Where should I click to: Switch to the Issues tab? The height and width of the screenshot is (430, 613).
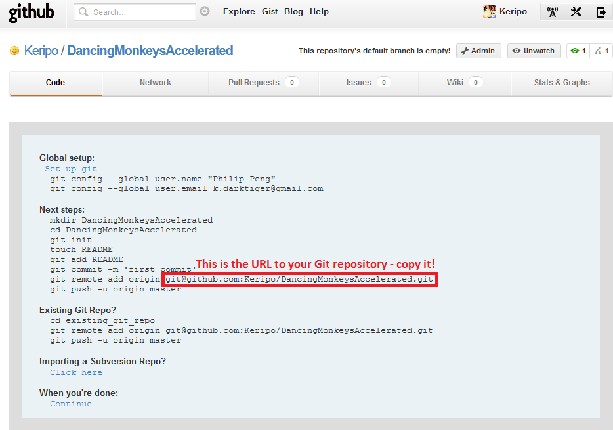point(369,83)
